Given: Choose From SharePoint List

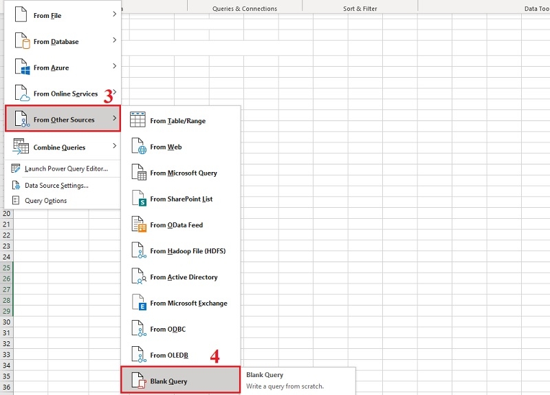Looking at the screenshot, I should click(181, 199).
